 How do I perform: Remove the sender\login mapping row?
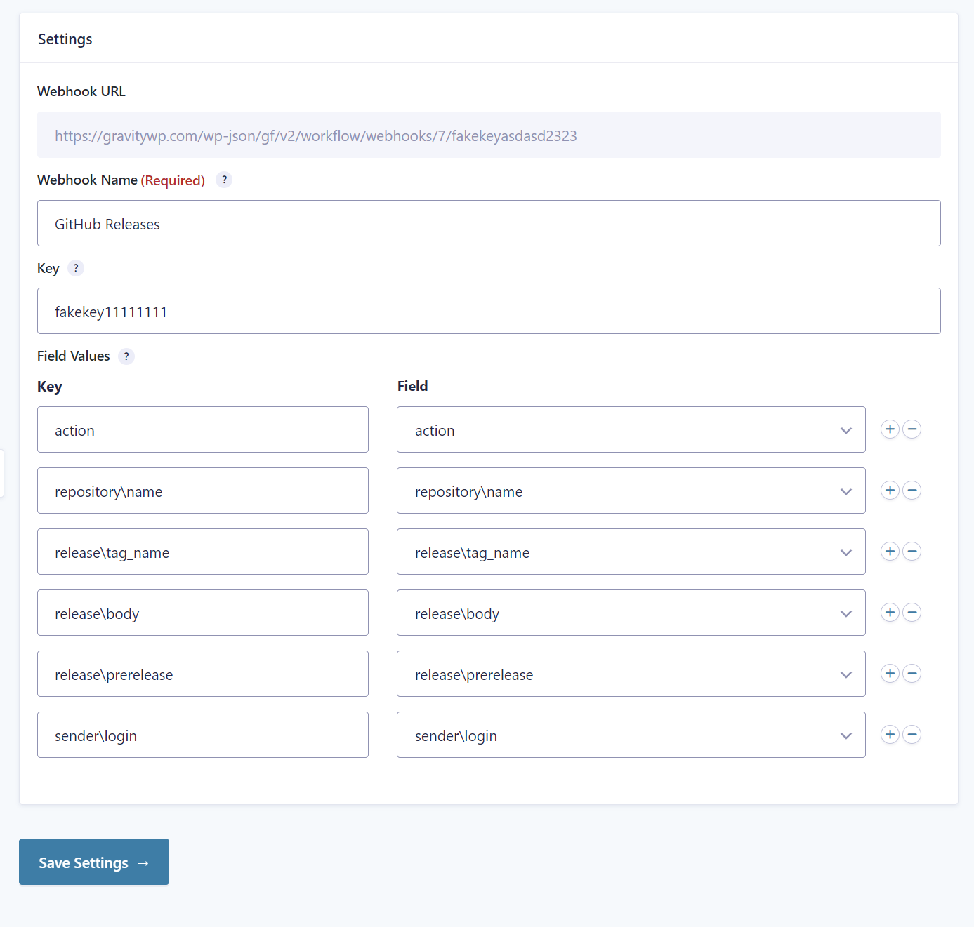912,735
